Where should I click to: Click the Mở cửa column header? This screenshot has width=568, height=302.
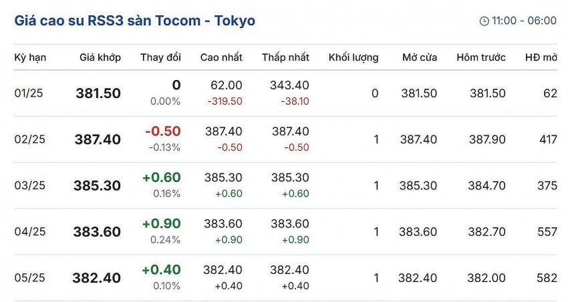(420, 57)
